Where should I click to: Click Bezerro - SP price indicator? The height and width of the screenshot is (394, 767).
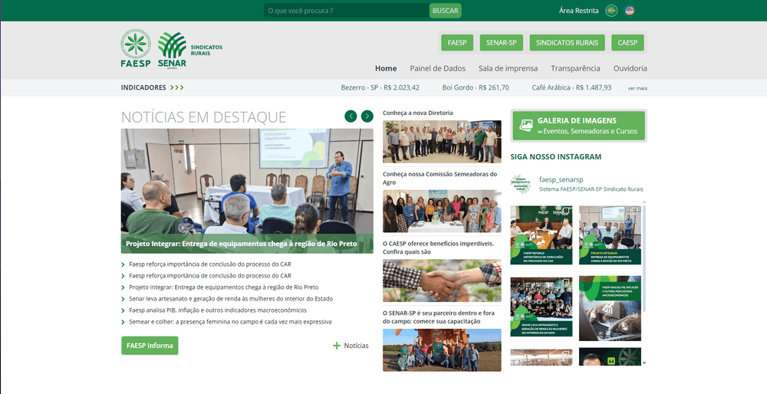point(380,87)
